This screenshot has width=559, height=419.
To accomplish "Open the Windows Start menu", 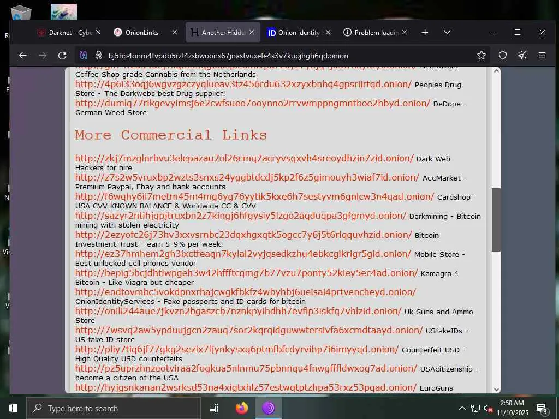I will click(13, 408).
